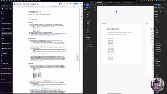The width and height of the screenshot is (167, 94).
Task: Select the Move tool in Figma toolbar
Action: (88, 5)
